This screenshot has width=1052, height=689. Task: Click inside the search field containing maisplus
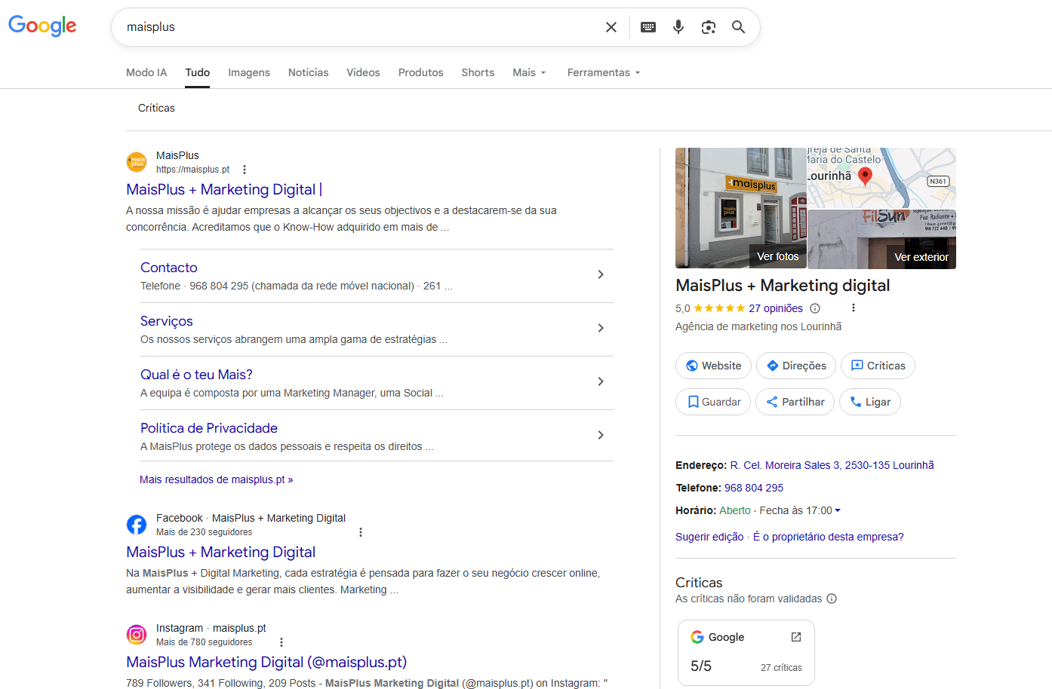point(355,27)
